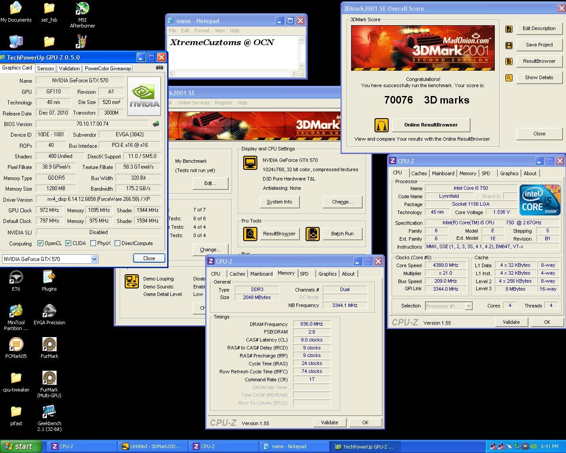Click the magnifier icon beside Show Details

509,78
